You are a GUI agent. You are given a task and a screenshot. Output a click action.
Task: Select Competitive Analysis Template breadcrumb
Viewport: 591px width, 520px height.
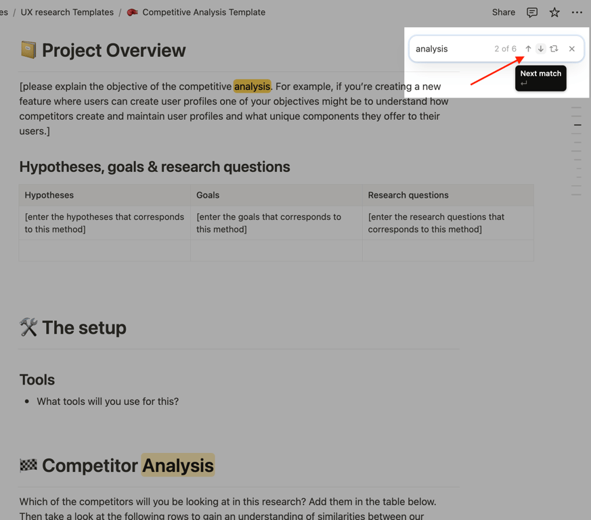coord(204,12)
